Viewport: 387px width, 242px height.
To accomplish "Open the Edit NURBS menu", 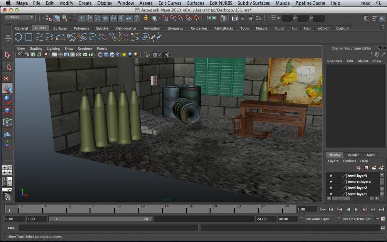I will [x=220, y=3].
